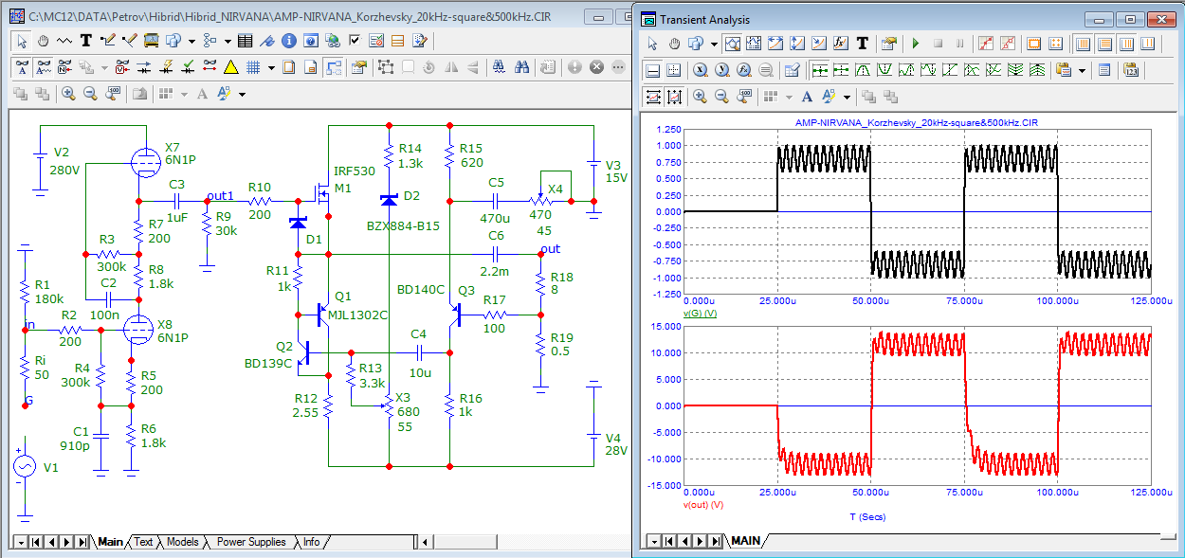Viewport: 1185px width, 558px height.
Task: Open the dropdown arrow next to grid icon
Action: pos(271,67)
